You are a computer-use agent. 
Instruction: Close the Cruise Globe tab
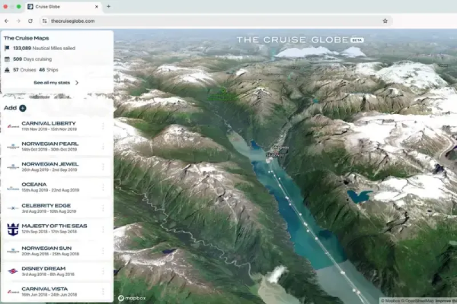(x=97, y=7)
